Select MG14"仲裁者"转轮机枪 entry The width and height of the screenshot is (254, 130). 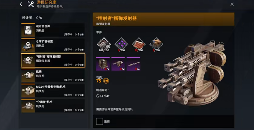[x=53, y=91]
